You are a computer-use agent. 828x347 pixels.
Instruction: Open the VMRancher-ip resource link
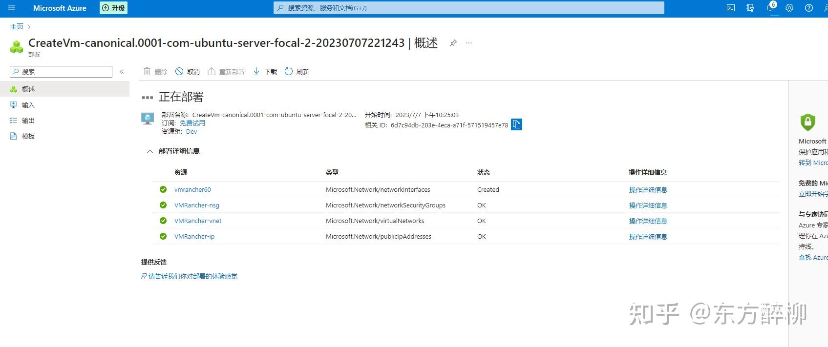click(194, 236)
